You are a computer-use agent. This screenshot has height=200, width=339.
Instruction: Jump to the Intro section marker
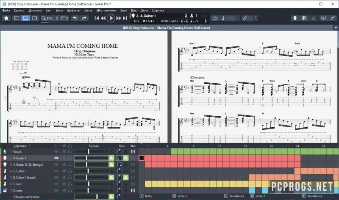[146, 196]
